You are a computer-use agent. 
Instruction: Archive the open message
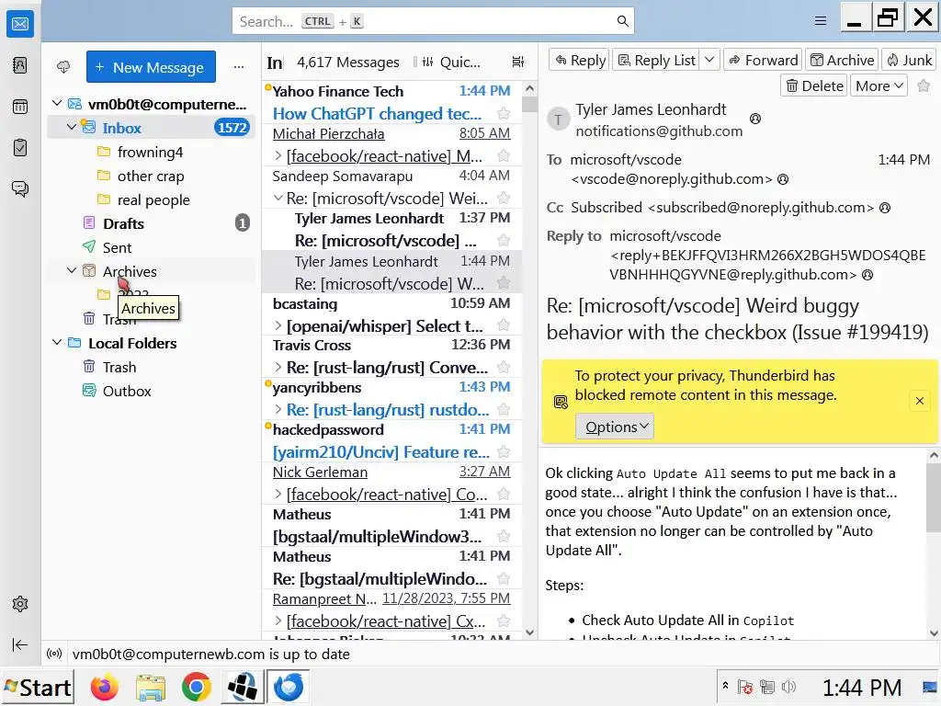tap(842, 60)
